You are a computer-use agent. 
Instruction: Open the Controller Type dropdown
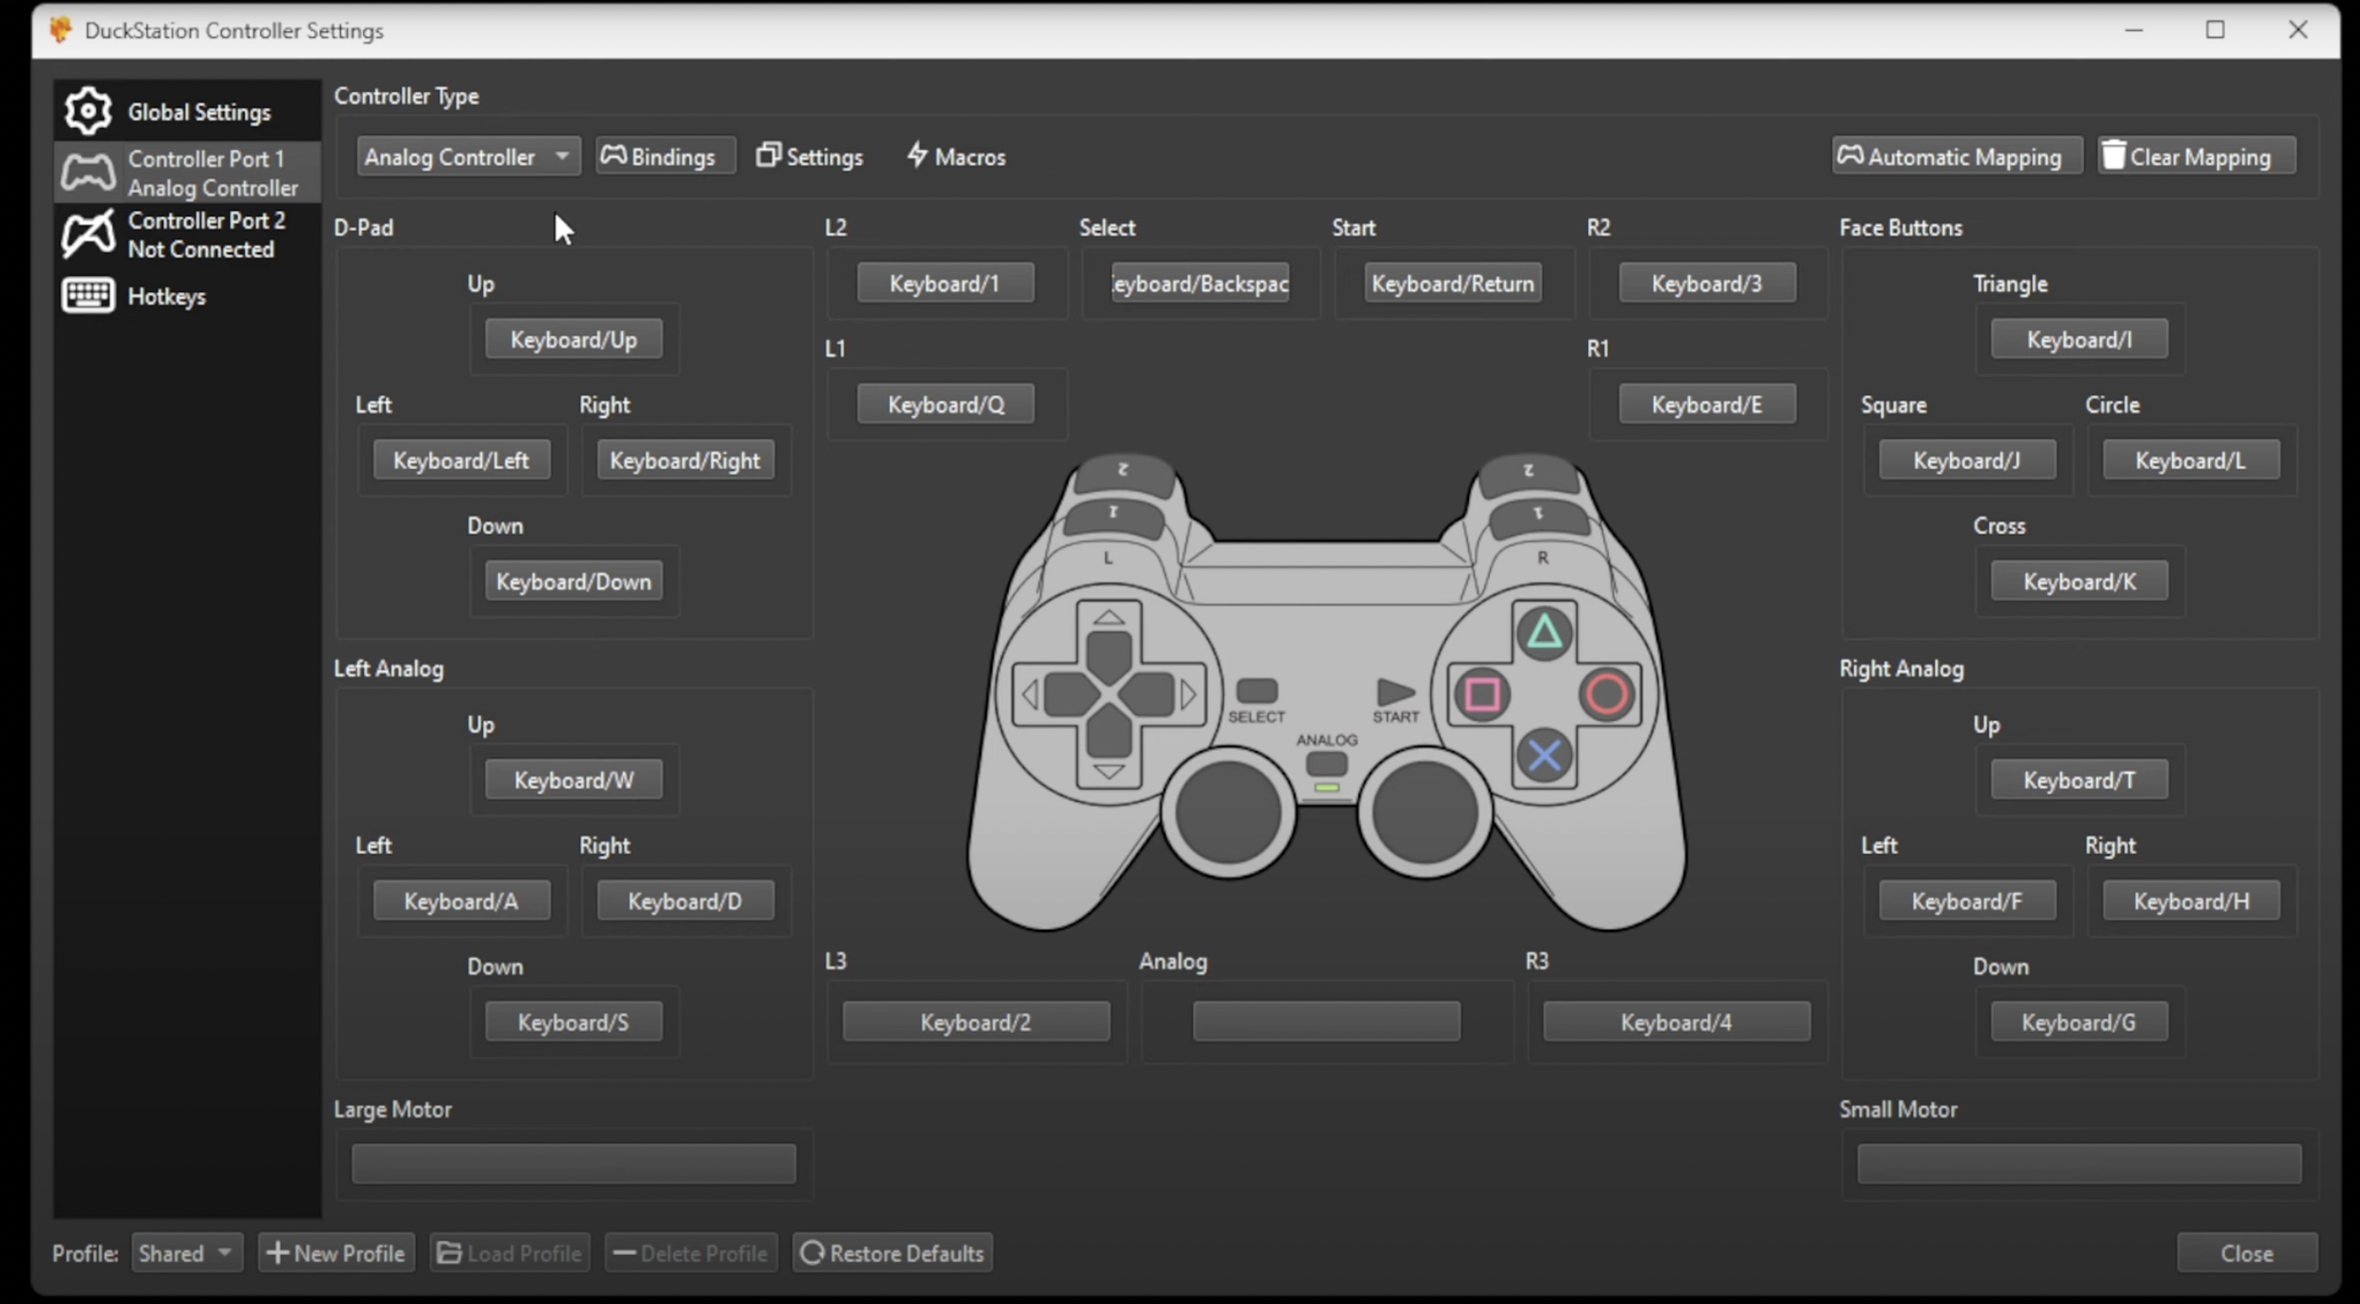pos(468,157)
